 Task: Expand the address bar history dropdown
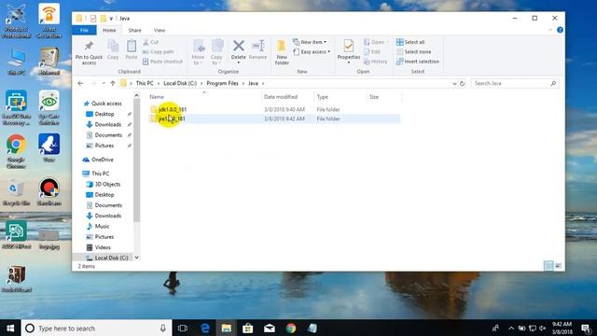click(x=454, y=83)
